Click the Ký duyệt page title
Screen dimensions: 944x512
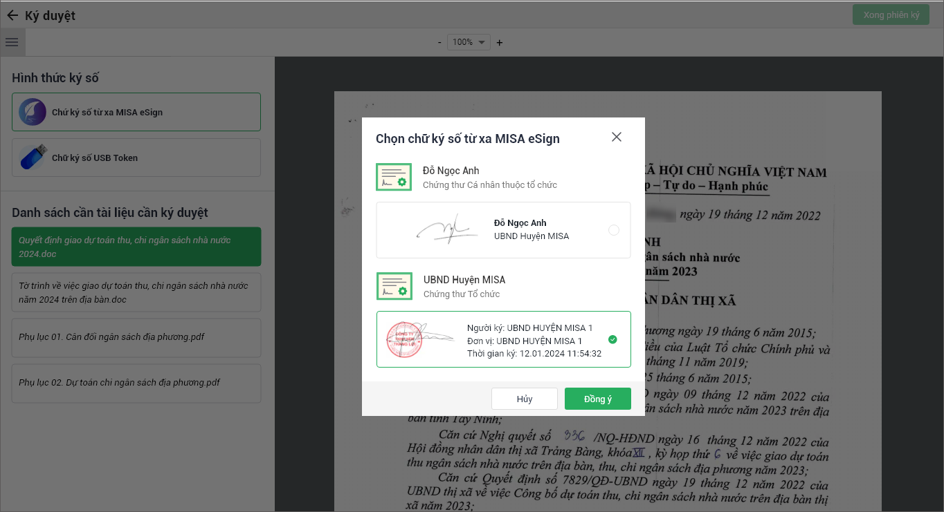click(50, 15)
